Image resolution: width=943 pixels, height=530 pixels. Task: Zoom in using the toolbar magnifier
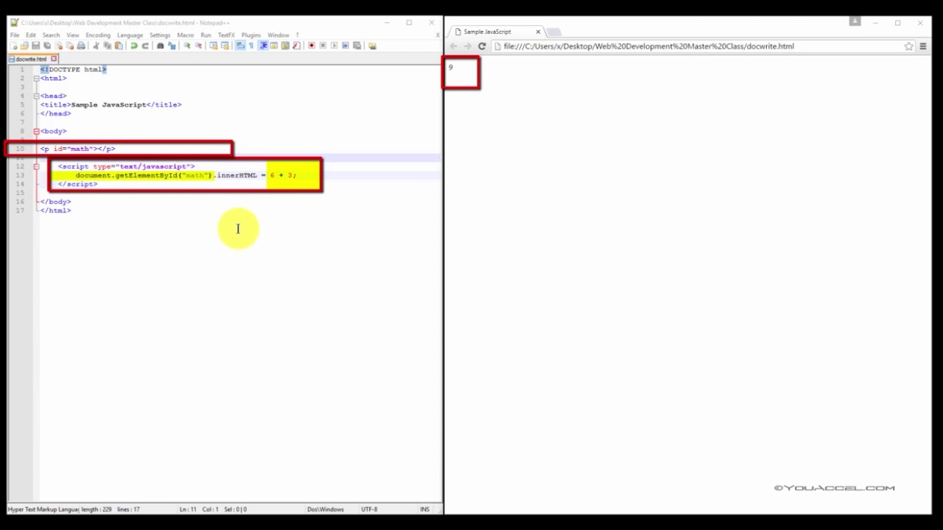(x=187, y=46)
